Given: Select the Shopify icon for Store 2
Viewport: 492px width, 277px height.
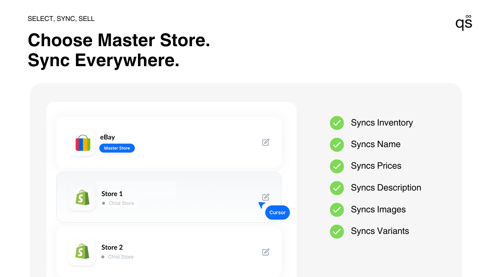Looking at the screenshot, I should point(82,252).
